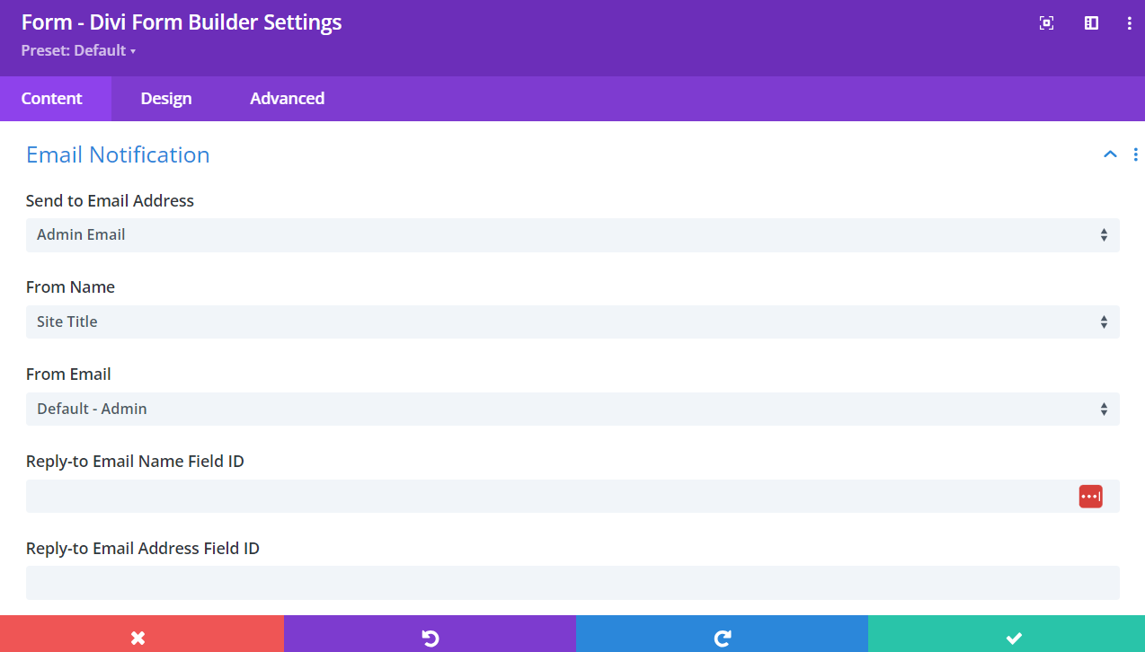
Task: Open the header three-dot options menu
Action: tap(1130, 23)
